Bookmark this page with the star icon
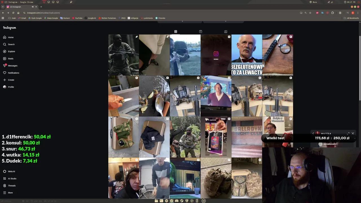This screenshot has height=203, width=361. [x=310, y=13]
